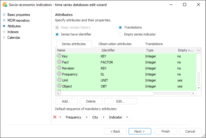Switch to the Observation attributes tab
The image size is (206, 138).
click(115, 44)
